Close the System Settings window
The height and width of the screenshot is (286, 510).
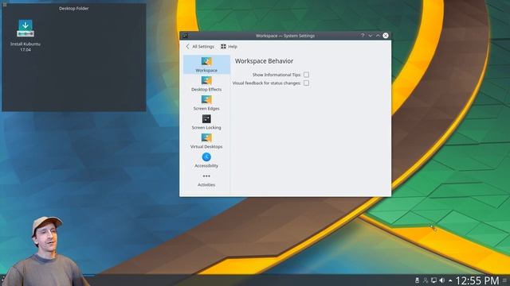tap(386, 35)
